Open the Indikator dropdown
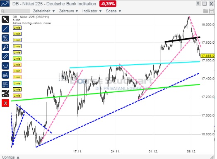 [92, 11]
